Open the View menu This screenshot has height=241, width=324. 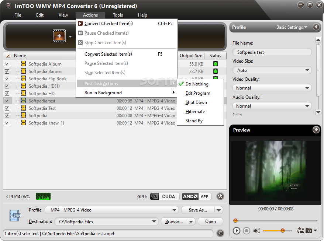[63, 15]
